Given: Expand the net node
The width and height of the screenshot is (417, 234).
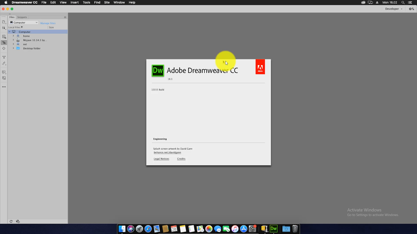Looking at the screenshot, I should point(13,44).
